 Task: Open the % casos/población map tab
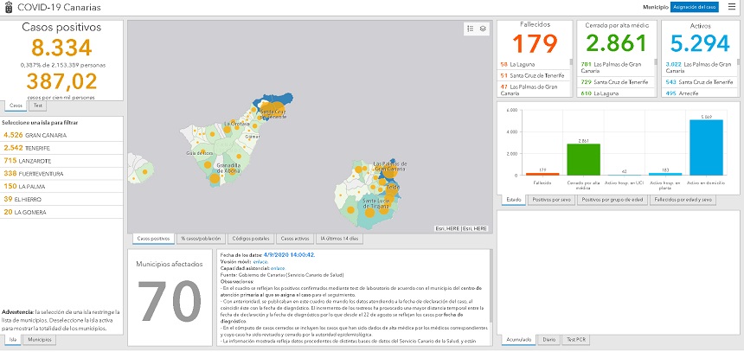click(202, 238)
